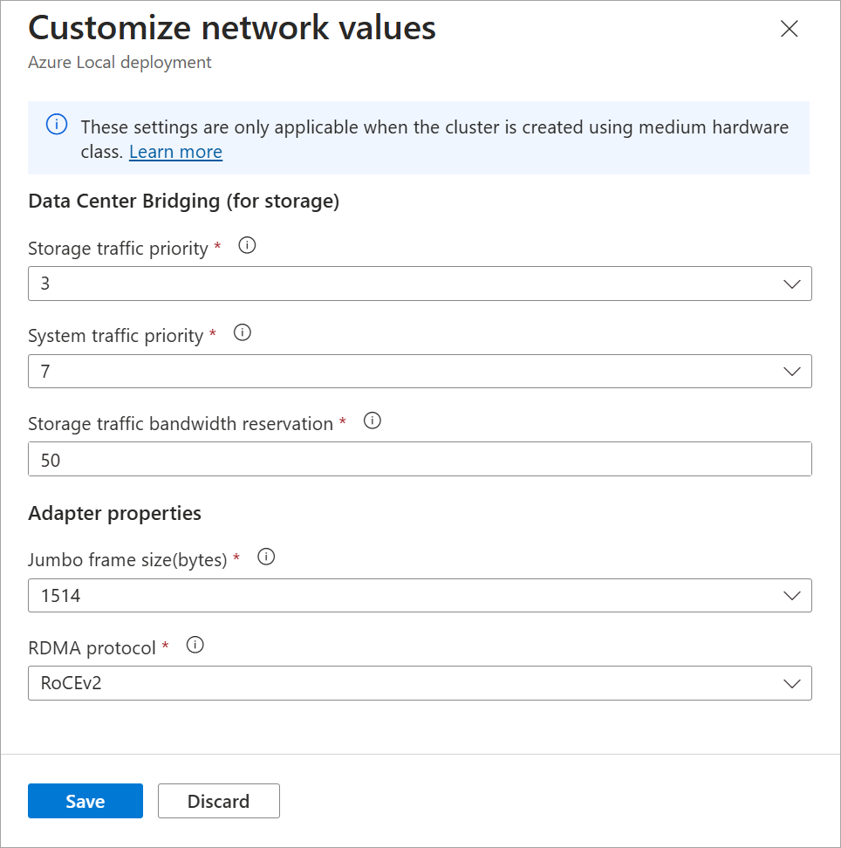Close the Customize network values panel
This screenshot has width=841, height=848.
790,29
